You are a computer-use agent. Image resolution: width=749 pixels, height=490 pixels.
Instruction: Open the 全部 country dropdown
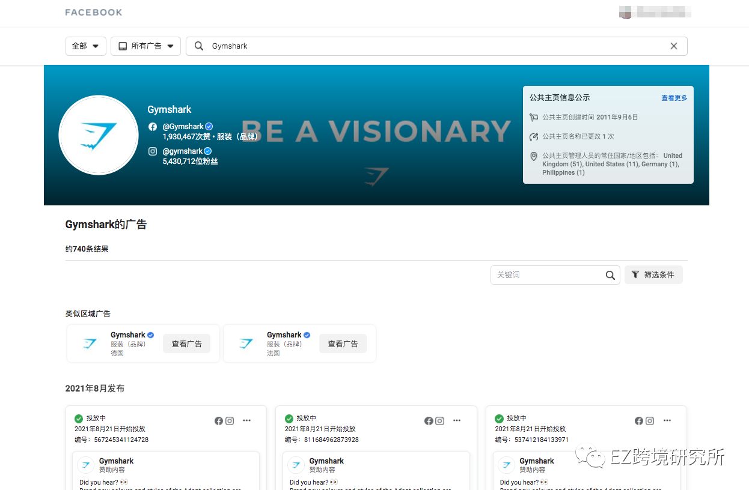[86, 46]
